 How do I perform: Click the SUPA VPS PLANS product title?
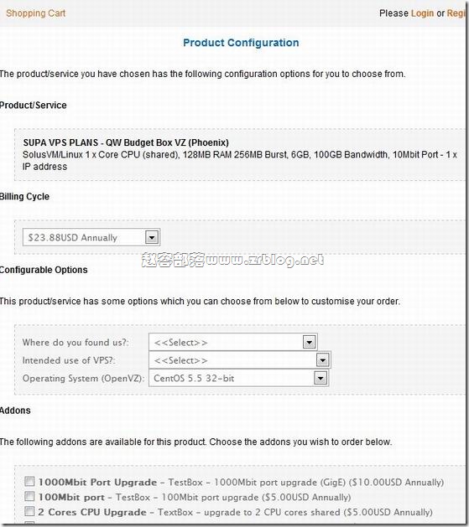click(x=126, y=142)
